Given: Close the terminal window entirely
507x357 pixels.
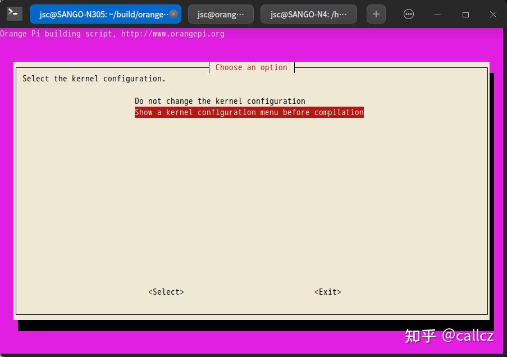Looking at the screenshot, I should click(x=492, y=14).
